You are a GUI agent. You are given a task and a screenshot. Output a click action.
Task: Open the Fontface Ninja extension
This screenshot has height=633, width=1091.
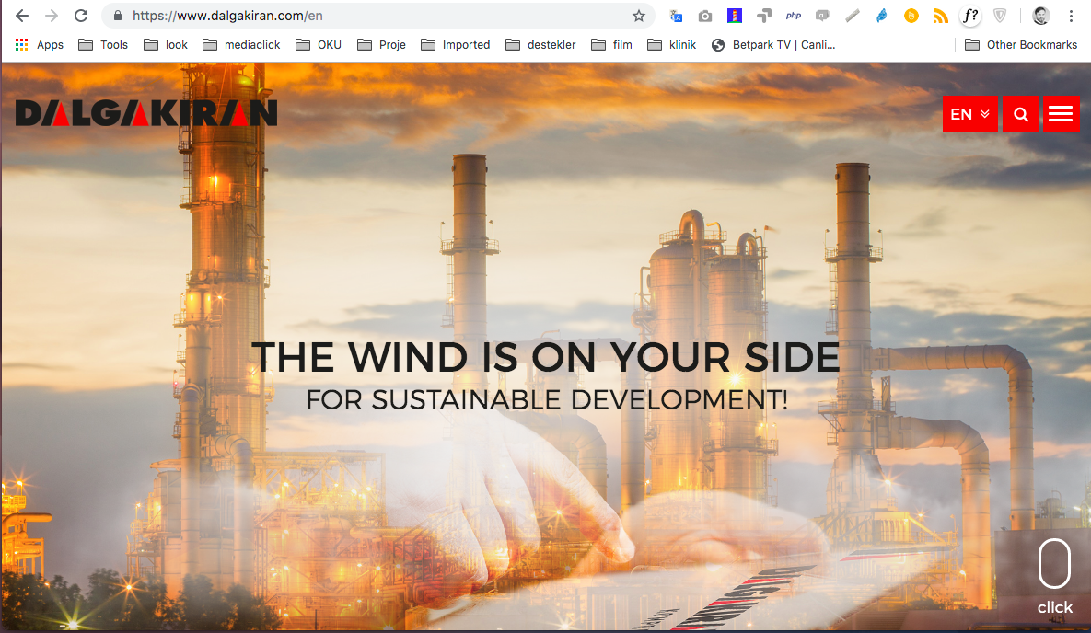point(969,16)
